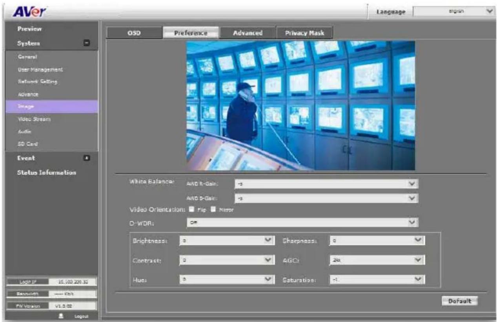
Task: Switch to the Privacy Mask tab
Action: pos(305,33)
